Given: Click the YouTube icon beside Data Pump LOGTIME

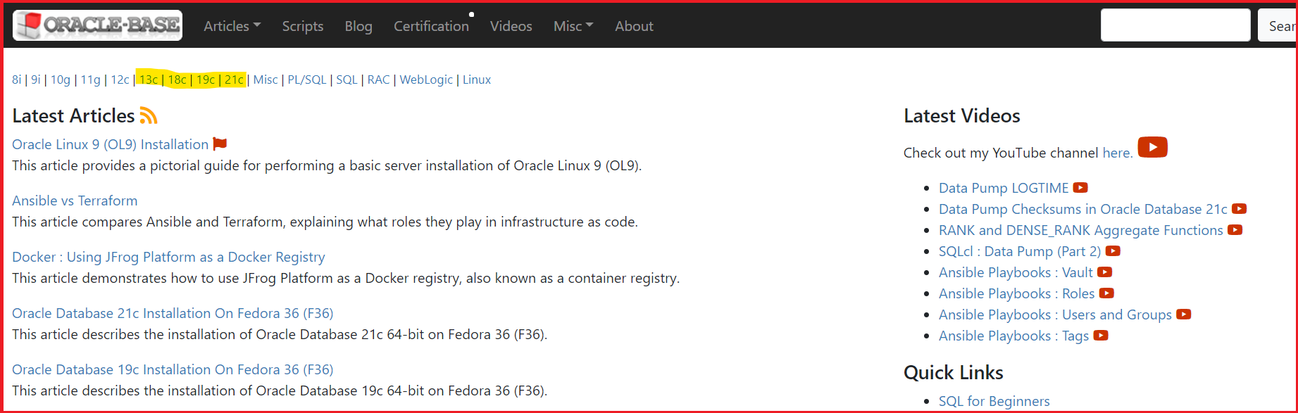Looking at the screenshot, I should [1080, 187].
